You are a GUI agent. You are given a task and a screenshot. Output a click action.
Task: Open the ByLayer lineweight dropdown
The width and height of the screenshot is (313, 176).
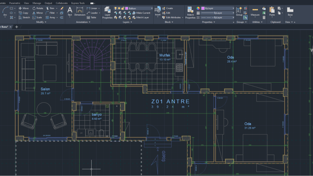tap(233, 13)
